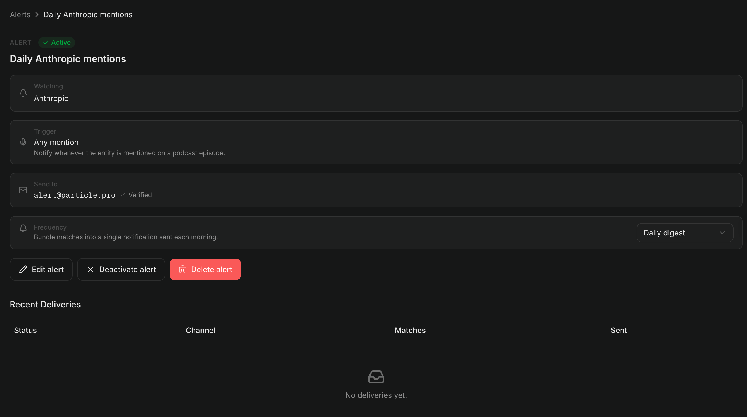The width and height of the screenshot is (747, 417).
Task: Click the breadcrumb chevron separator
Action: click(37, 15)
